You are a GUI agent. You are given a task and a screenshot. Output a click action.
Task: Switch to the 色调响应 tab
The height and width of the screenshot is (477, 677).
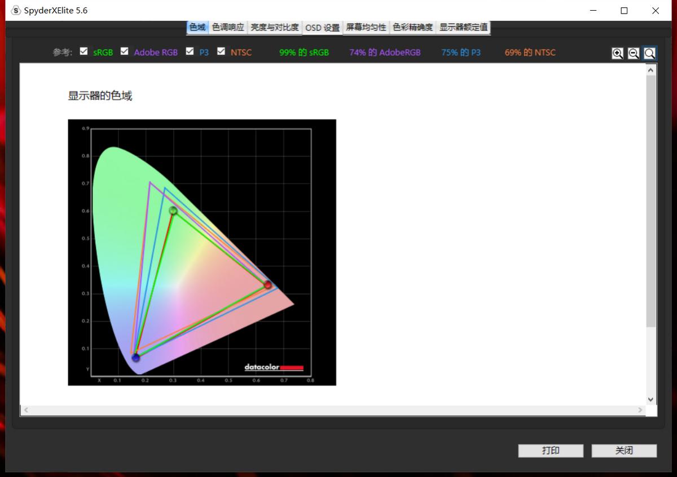click(228, 26)
